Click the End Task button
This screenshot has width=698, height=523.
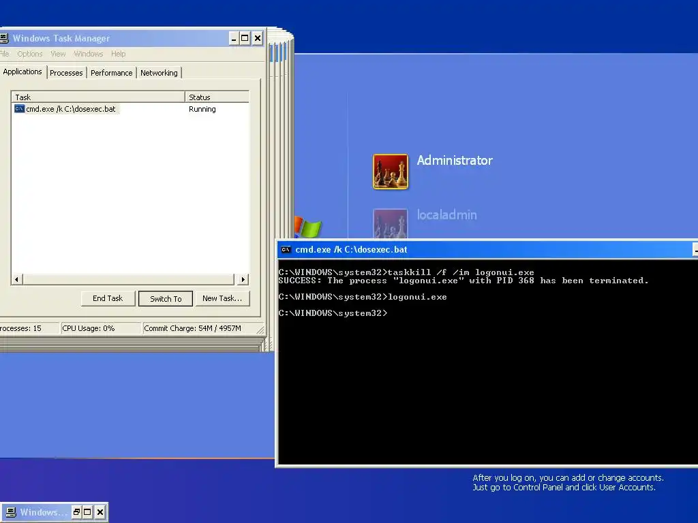pyautogui.click(x=108, y=298)
